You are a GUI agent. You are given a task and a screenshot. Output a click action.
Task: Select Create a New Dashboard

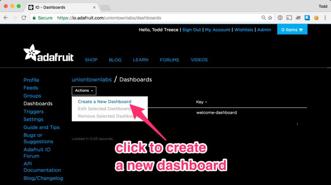104,101
